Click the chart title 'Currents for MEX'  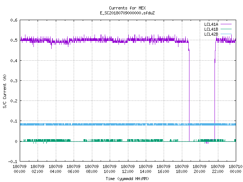pyautogui.click(x=127, y=8)
